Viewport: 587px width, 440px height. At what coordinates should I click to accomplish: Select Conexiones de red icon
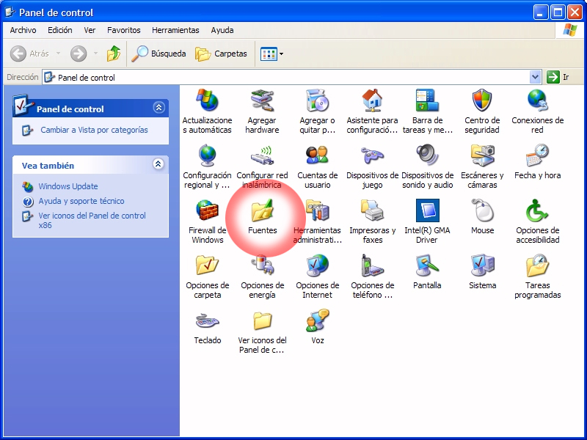tap(537, 100)
